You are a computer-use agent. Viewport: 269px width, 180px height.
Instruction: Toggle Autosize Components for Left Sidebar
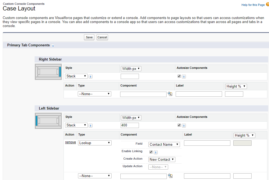point(179,125)
